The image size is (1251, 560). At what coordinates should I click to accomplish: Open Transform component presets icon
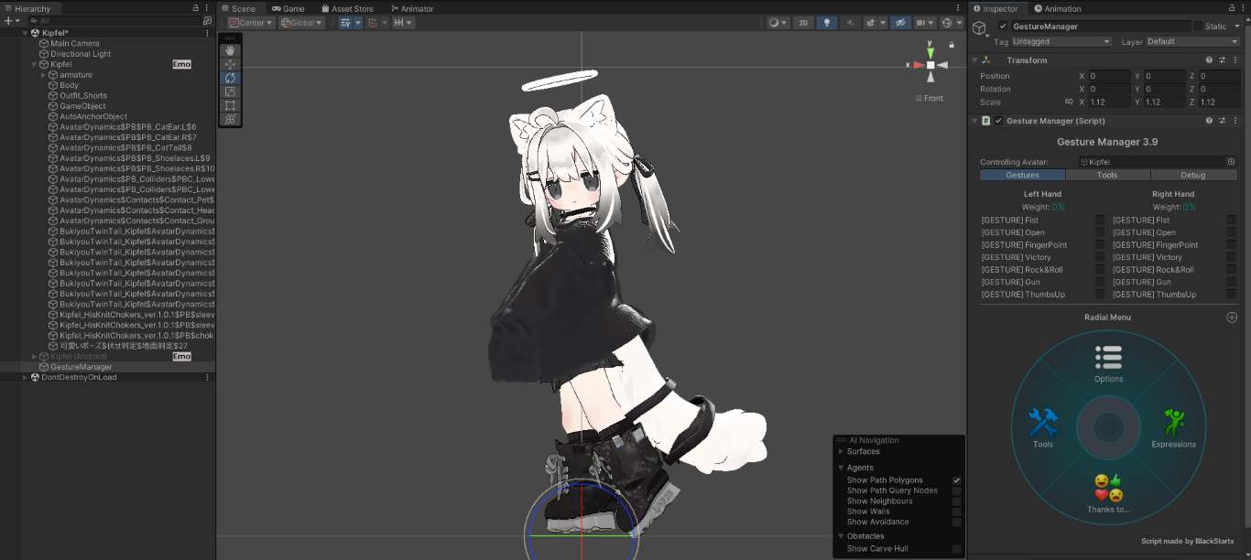tap(1222, 60)
